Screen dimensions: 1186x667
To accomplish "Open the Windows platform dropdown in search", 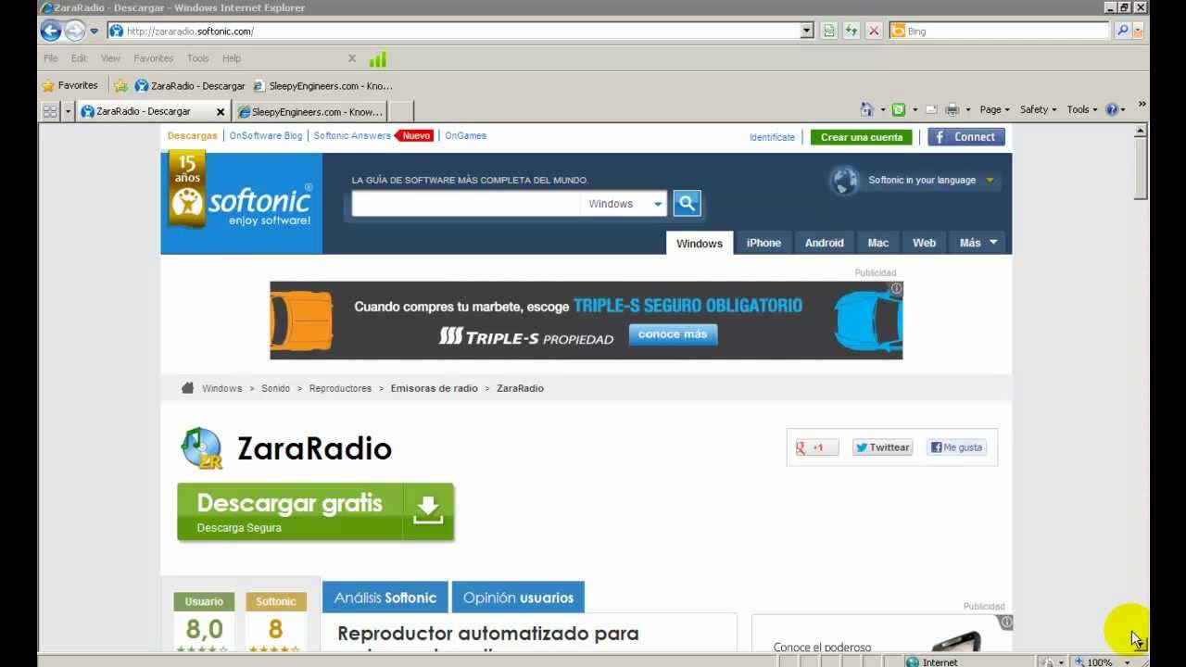I will pos(624,204).
